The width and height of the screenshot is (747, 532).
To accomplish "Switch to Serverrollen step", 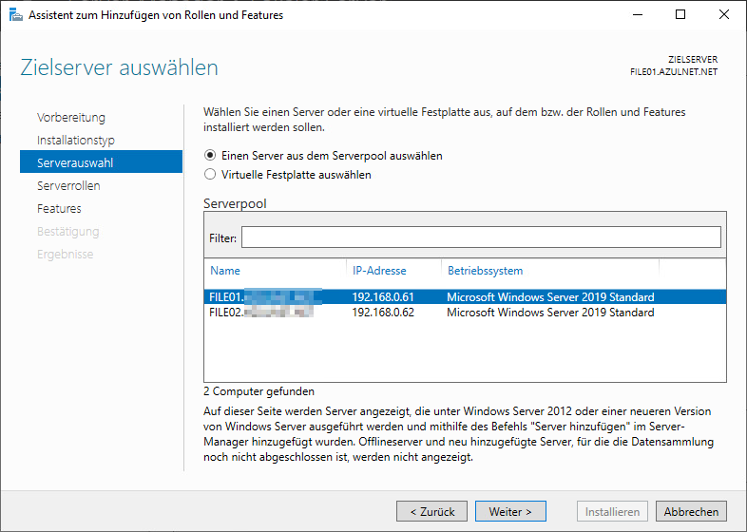I will coord(68,186).
